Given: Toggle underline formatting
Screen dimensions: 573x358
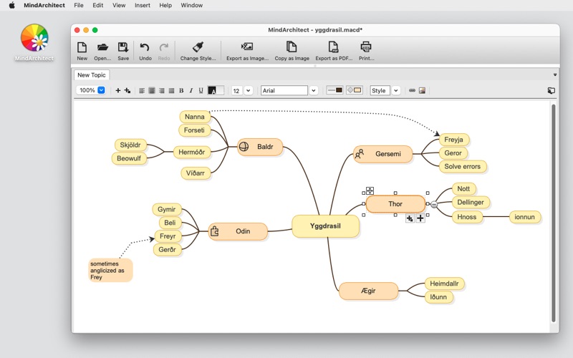Looking at the screenshot, I should (x=201, y=90).
